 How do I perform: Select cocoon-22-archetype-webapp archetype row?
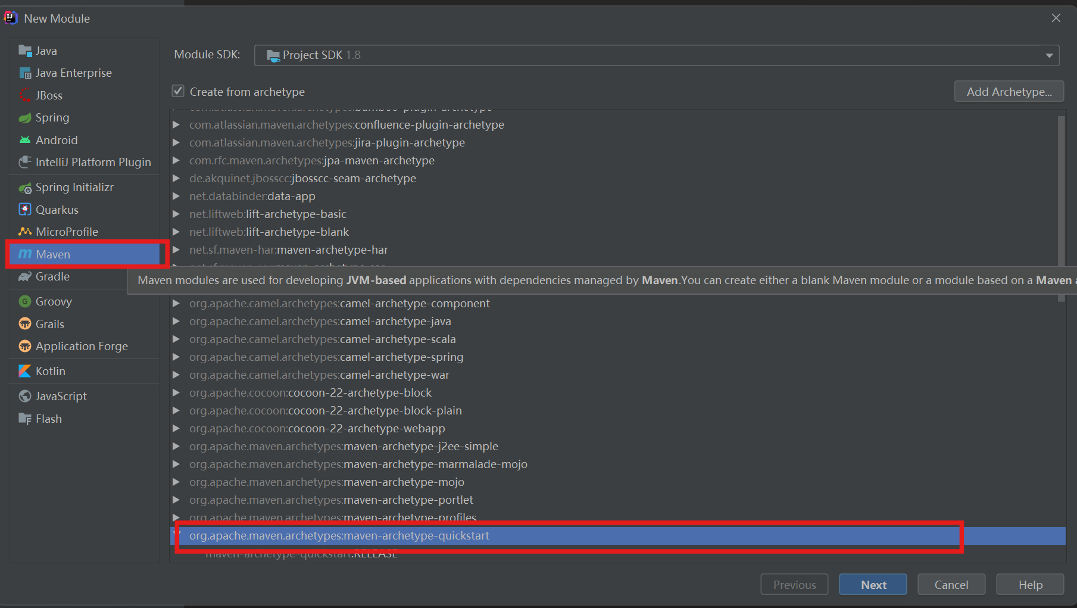[x=317, y=429]
